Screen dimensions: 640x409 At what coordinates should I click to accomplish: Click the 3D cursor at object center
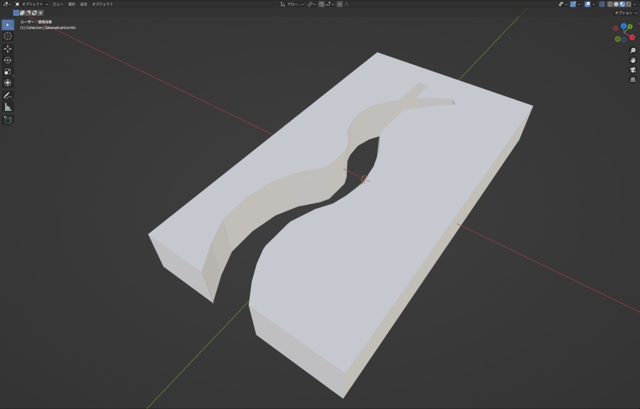click(364, 179)
